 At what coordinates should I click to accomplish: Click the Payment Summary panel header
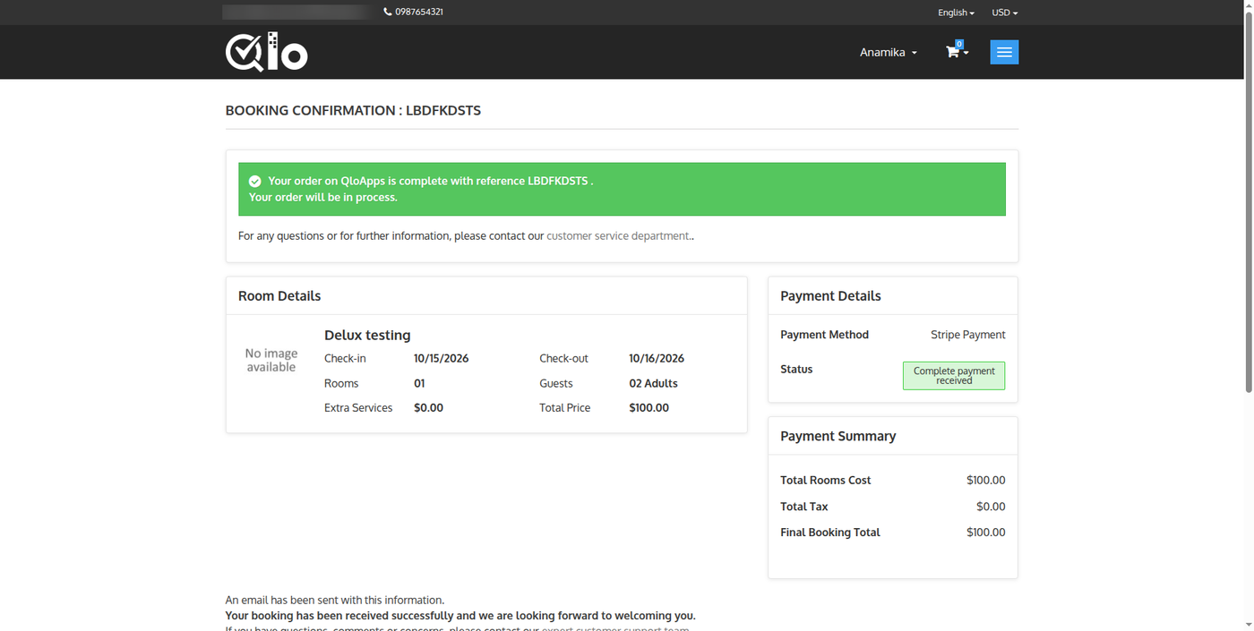893,436
